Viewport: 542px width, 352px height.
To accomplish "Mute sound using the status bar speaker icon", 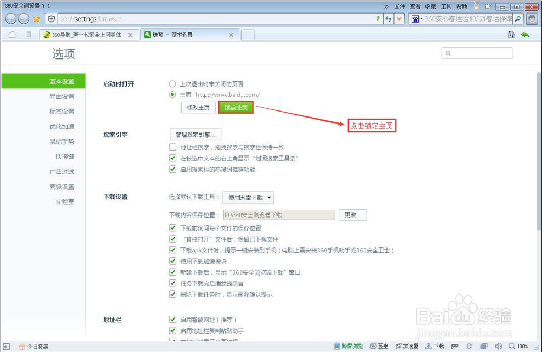I will tap(498, 346).
